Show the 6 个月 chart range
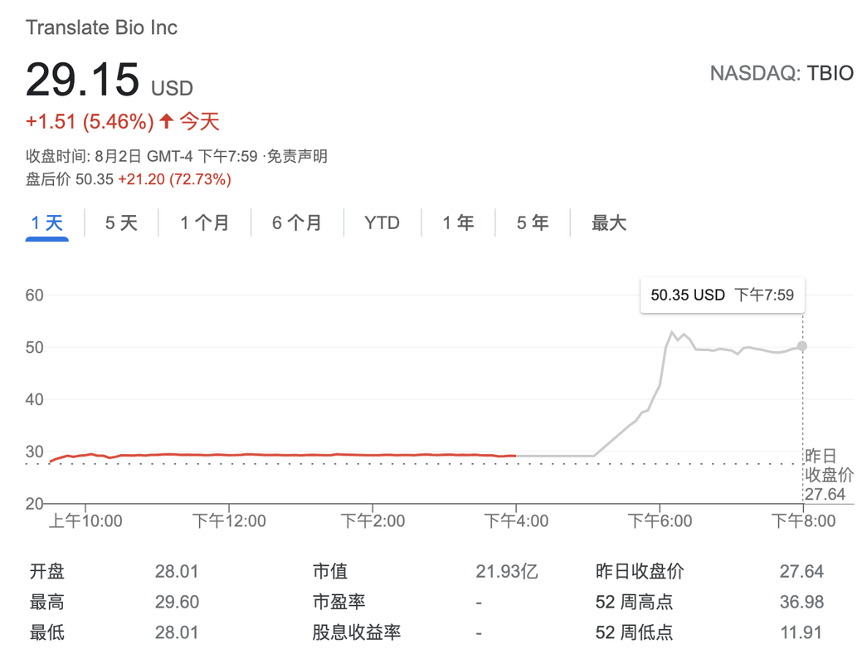The height and width of the screenshot is (664, 867). [x=297, y=223]
